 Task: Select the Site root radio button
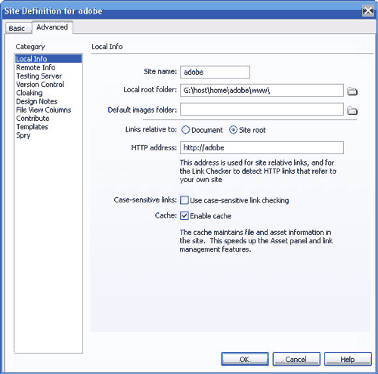coord(233,130)
